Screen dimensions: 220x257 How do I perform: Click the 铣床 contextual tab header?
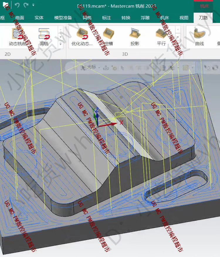click(x=204, y=6)
